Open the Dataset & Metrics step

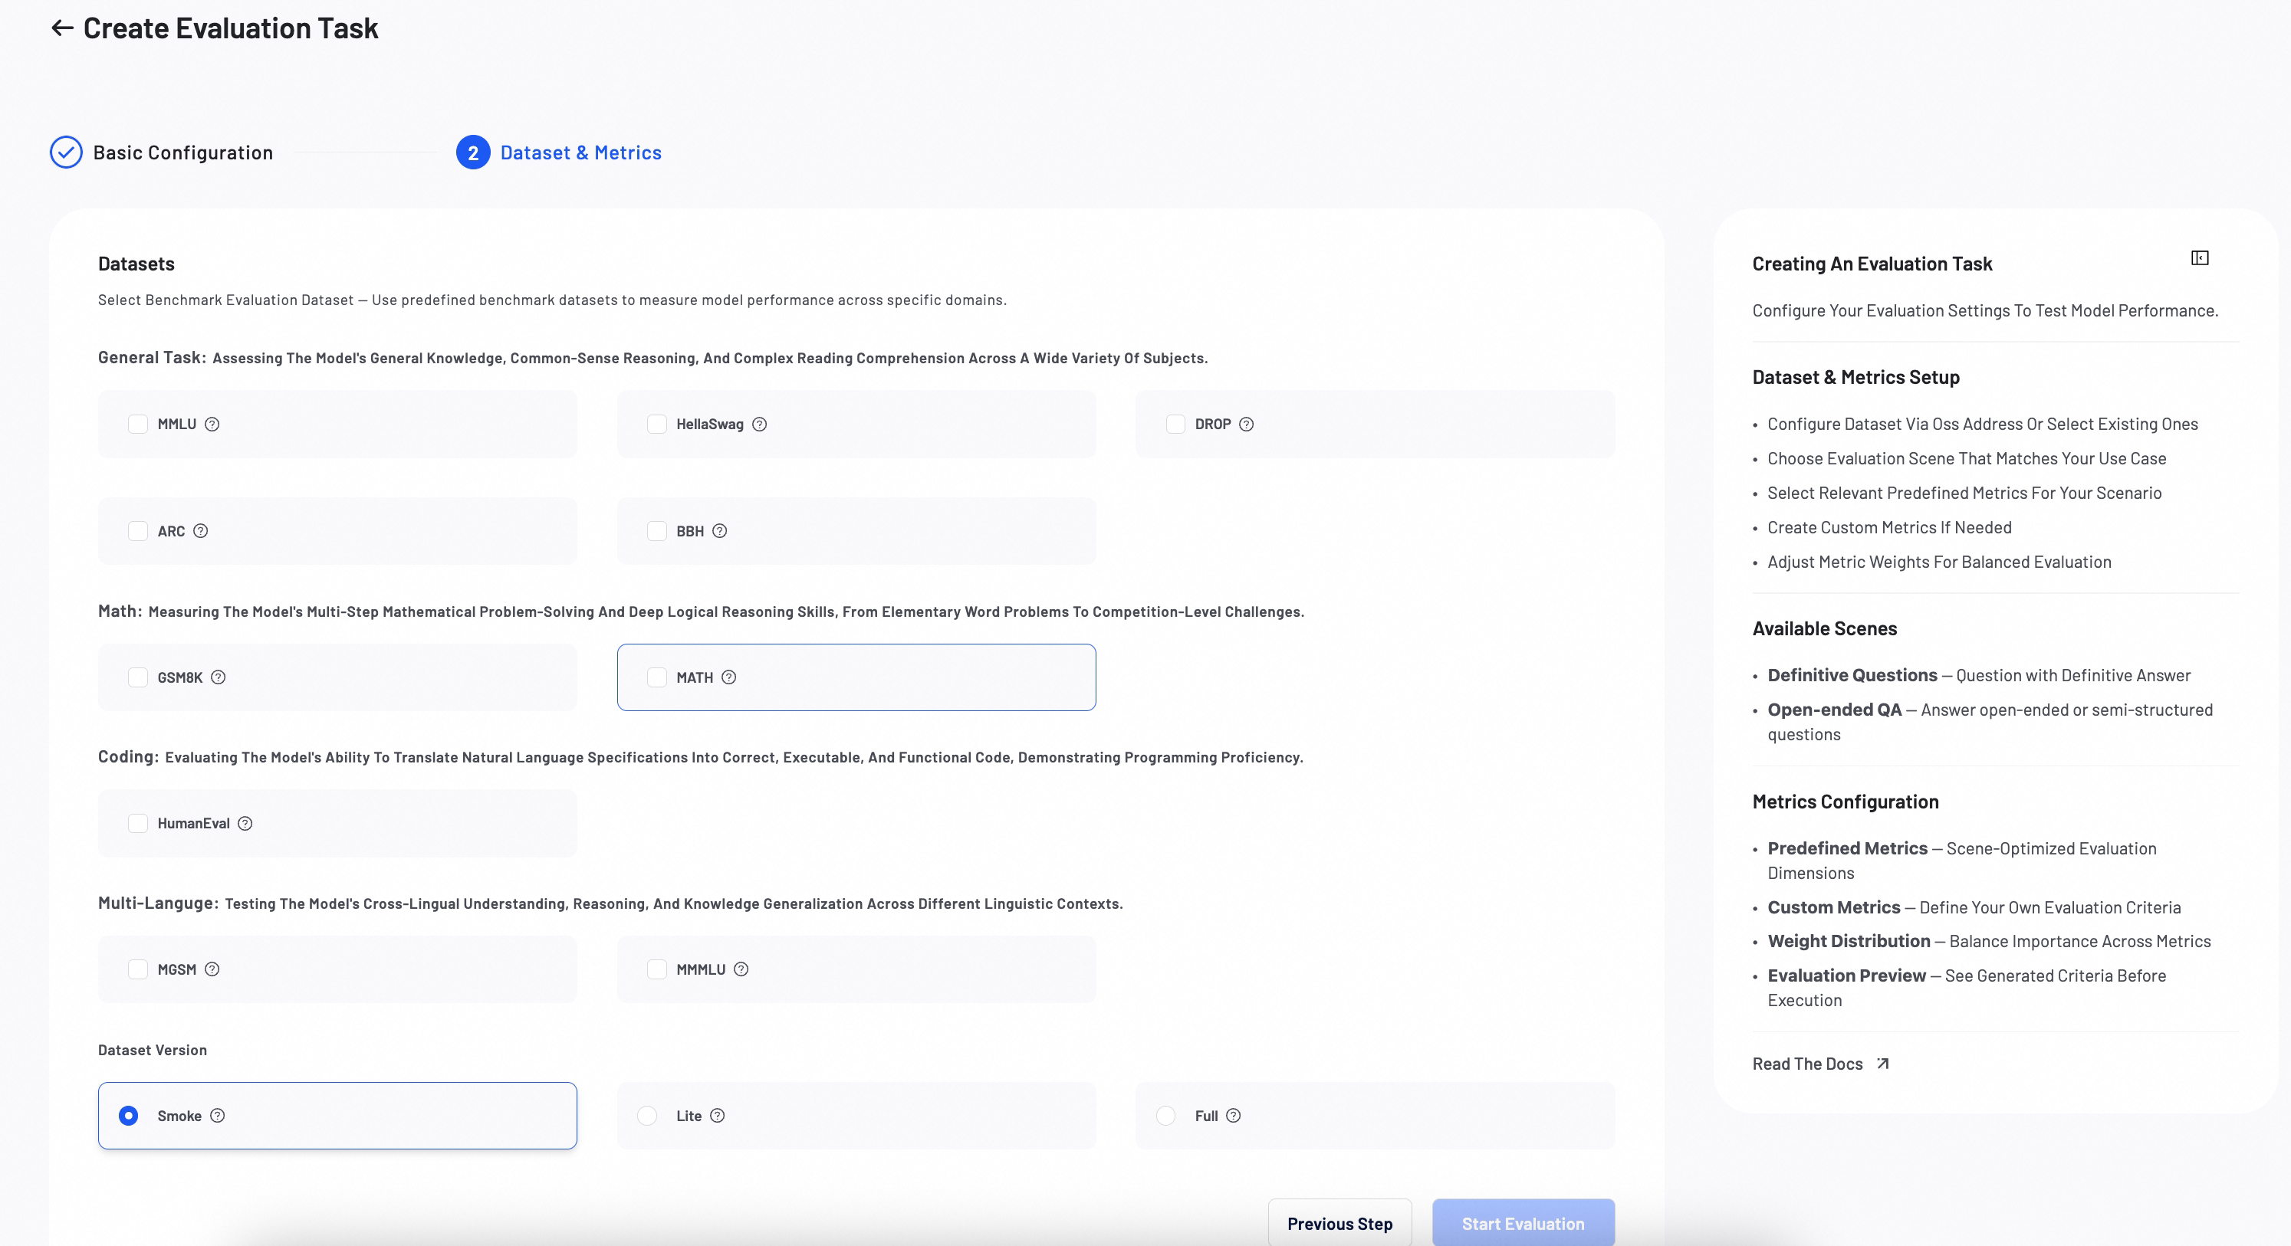(558, 152)
